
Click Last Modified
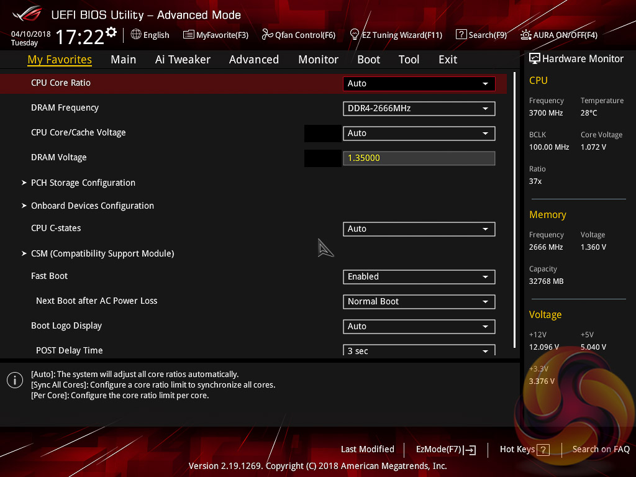tap(368, 450)
